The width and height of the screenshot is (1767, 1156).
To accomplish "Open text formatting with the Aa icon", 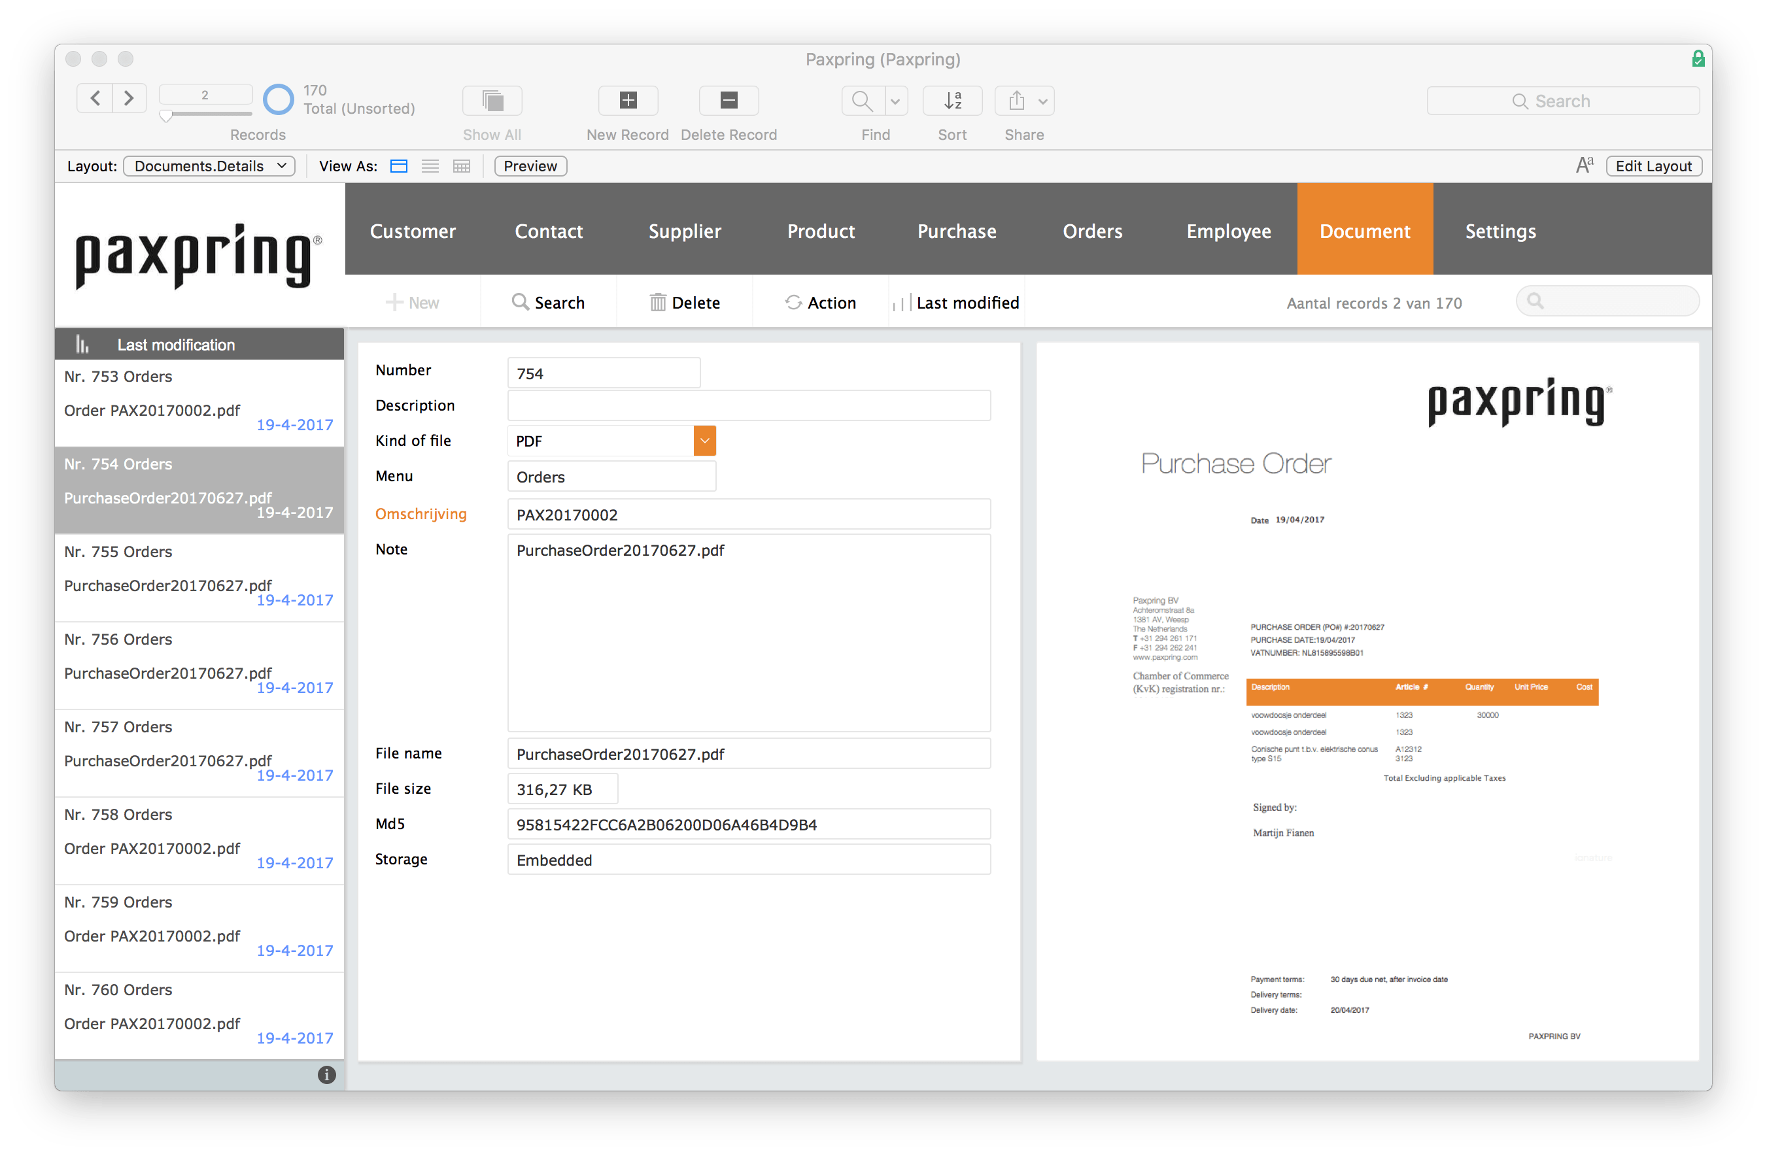I will (x=1585, y=165).
